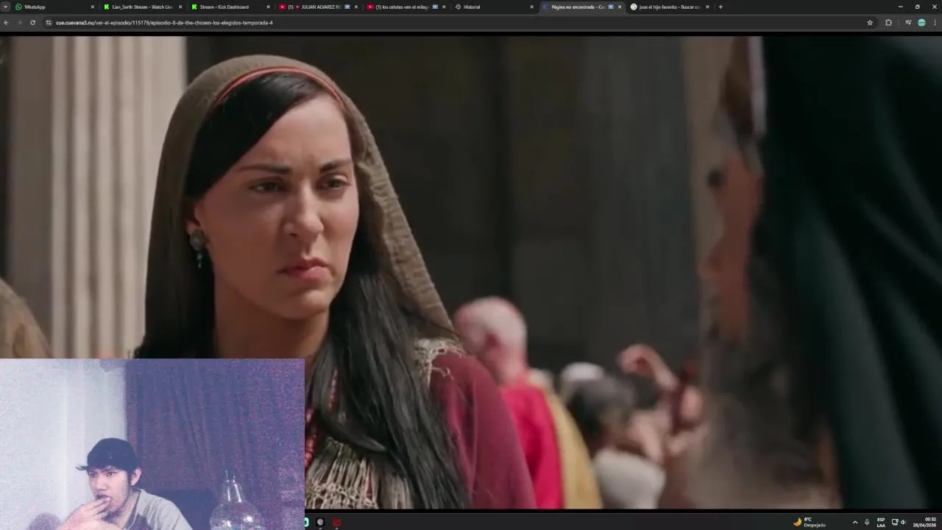Switch the ESP LAA input language
942x530 pixels.
click(881, 522)
